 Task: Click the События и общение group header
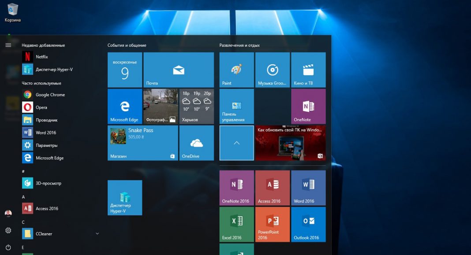click(x=127, y=45)
